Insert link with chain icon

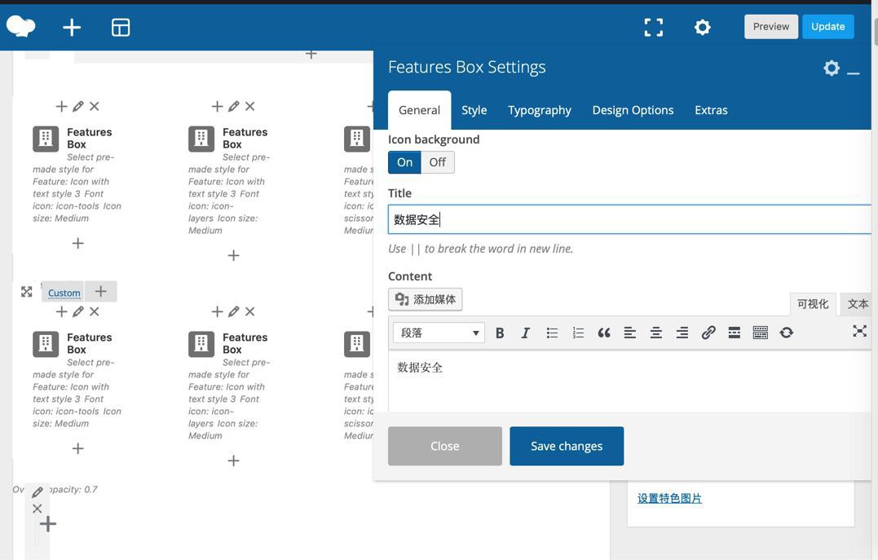pos(708,333)
